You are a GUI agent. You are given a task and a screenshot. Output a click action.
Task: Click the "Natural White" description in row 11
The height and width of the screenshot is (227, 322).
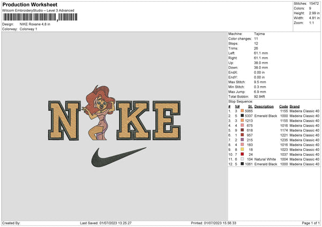[x=265, y=159]
